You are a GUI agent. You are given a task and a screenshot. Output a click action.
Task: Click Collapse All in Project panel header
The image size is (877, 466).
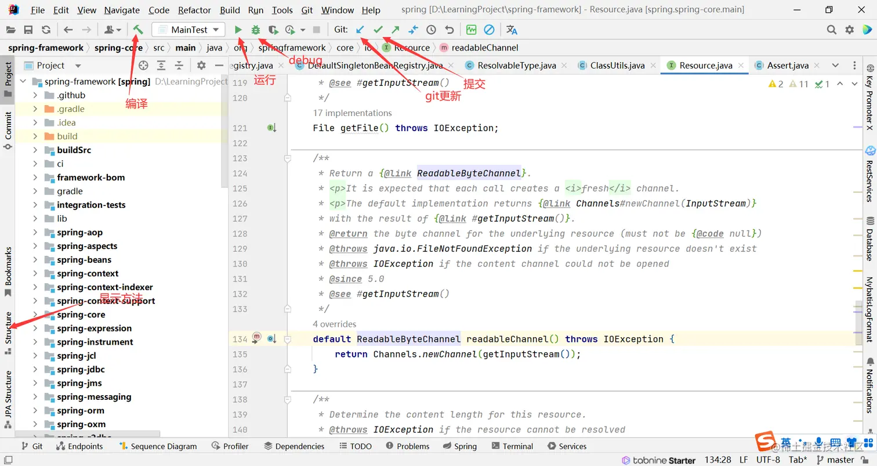click(179, 66)
